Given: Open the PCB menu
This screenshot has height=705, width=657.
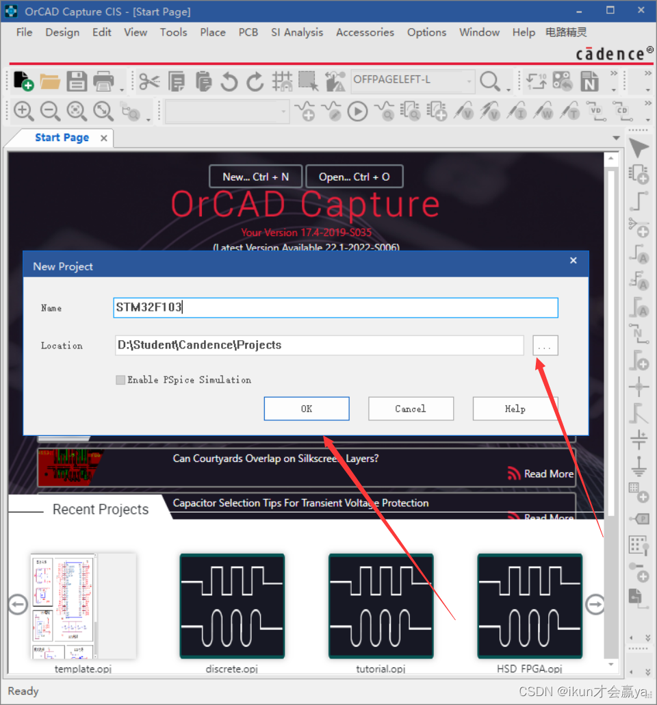Looking at the screenshot, I should coord(248,32).
